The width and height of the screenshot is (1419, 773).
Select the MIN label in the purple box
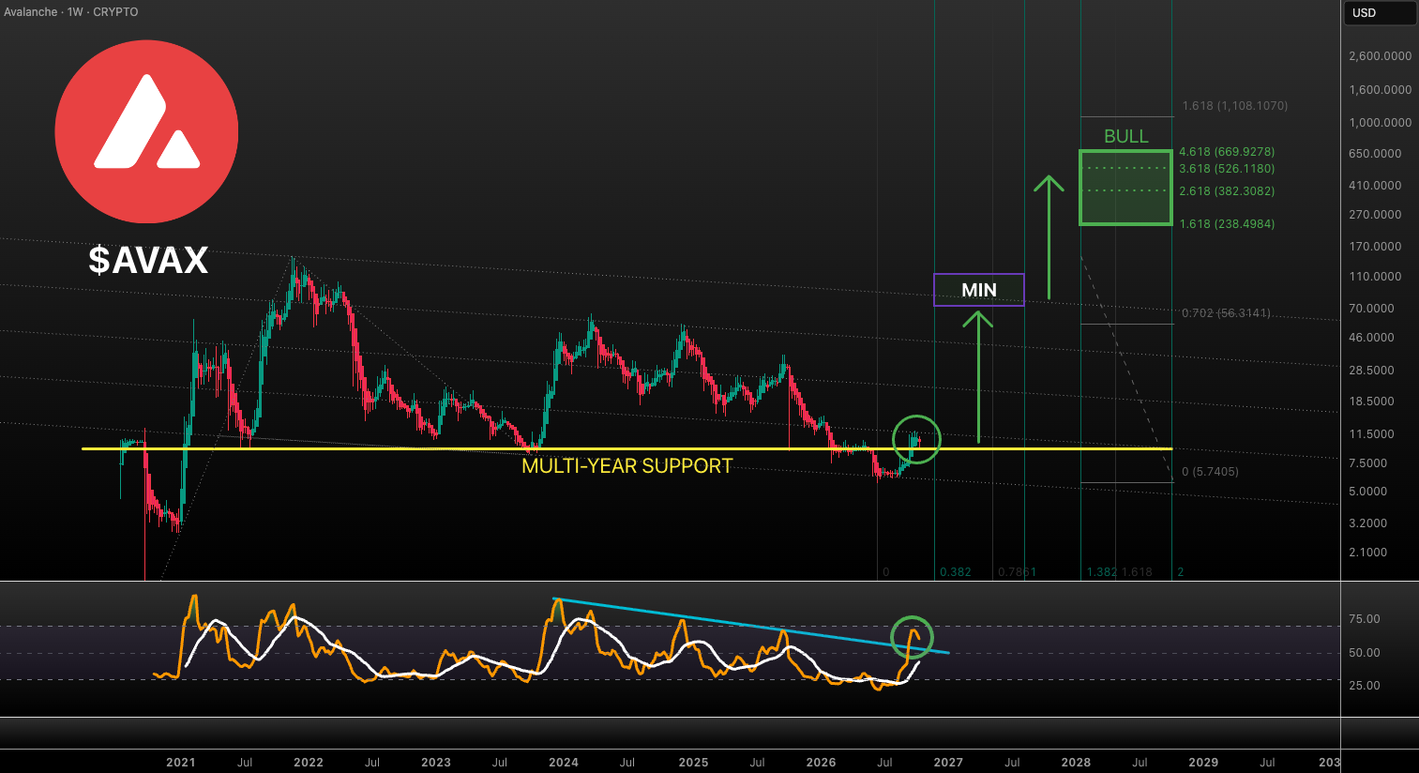tap(979, 290)
